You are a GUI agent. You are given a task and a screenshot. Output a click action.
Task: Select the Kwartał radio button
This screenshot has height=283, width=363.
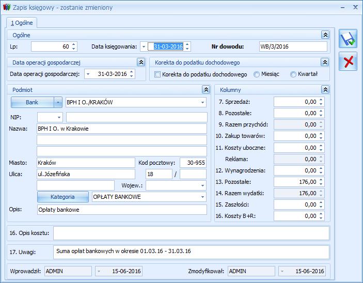(x=293, y=74)
